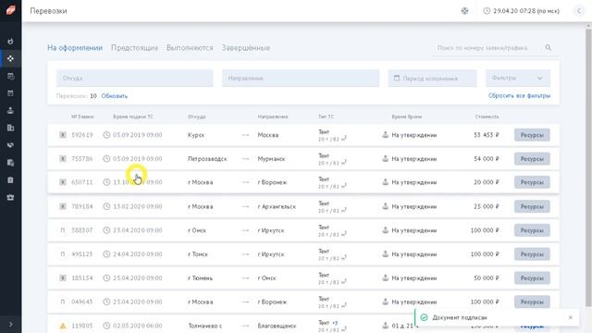Open the clipboard sidebar icon

[x=10, y=180]
